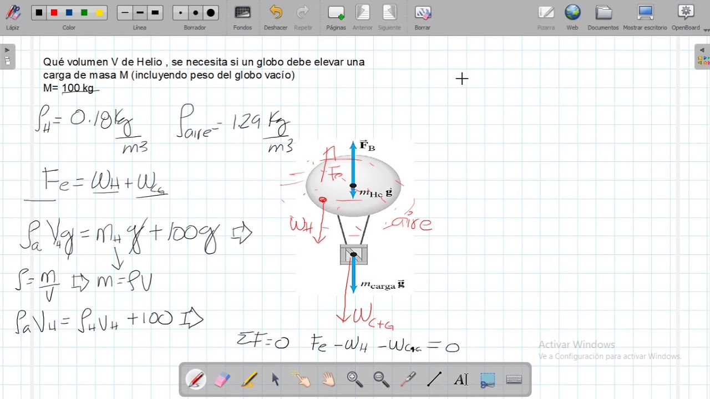The image size is (710, 399).
Task: Click Repetir to redo
Action: (x=303, y=17)
